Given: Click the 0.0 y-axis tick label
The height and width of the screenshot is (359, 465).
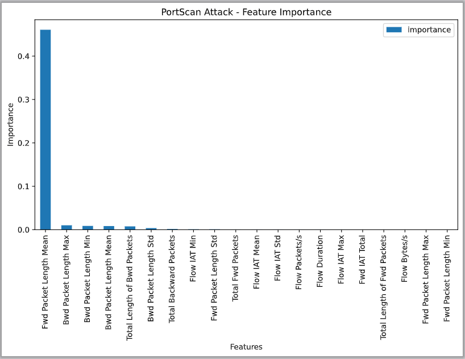Looking at the screenshot, I should [x=24, y=229].
